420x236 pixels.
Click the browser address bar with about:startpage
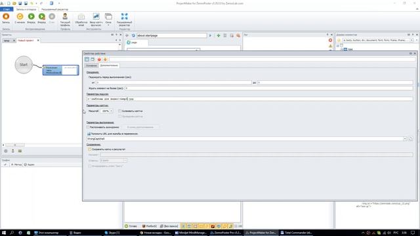(x=171, y=35)
